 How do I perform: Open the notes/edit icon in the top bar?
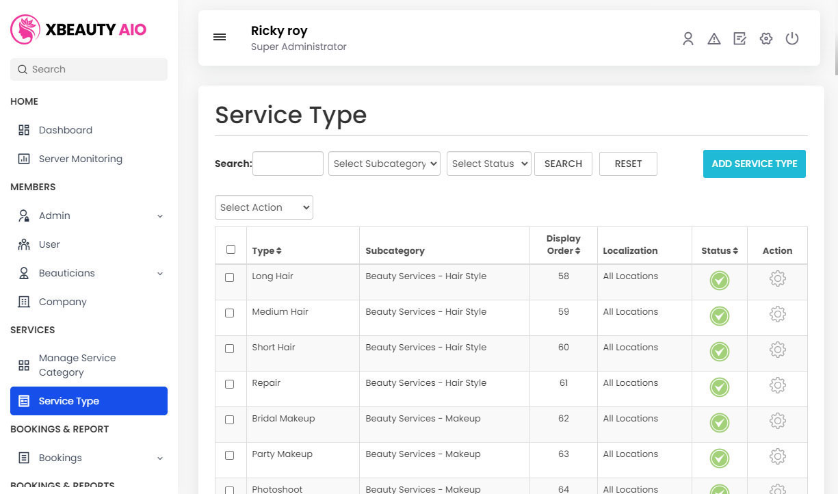pos(739,39)
